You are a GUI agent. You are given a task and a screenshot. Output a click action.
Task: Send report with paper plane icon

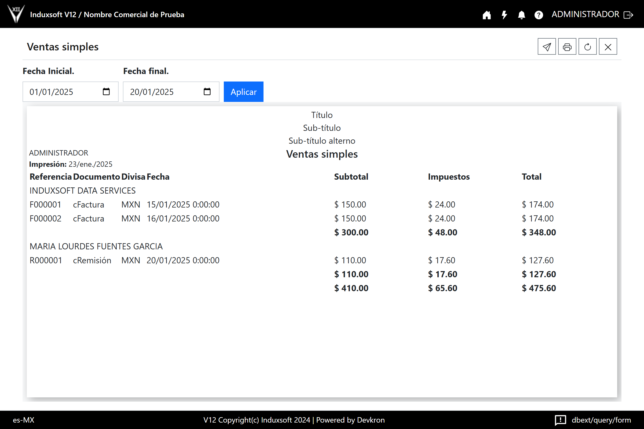(x=547, y=47)
